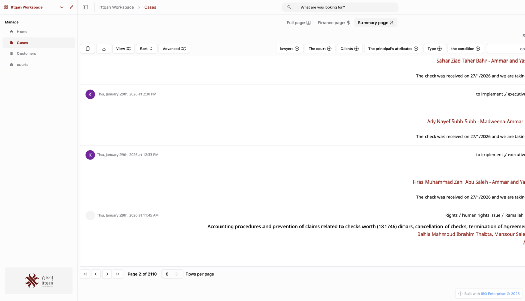The height and width of the screenshot is (301, 525).
Task: Go to the first page
Action: pos(85,274)
